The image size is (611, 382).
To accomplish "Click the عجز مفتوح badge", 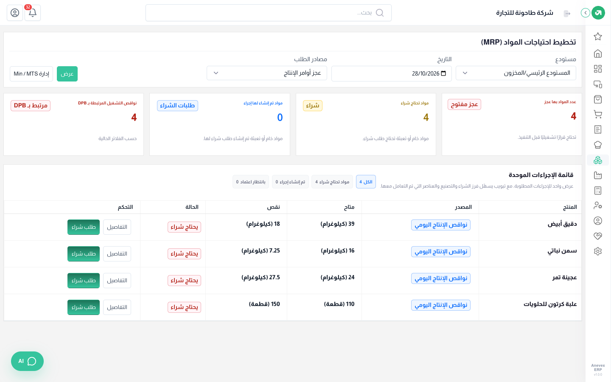I will click(464, 104).
